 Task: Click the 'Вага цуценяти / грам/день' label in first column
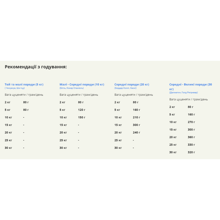tap(24, 95)
